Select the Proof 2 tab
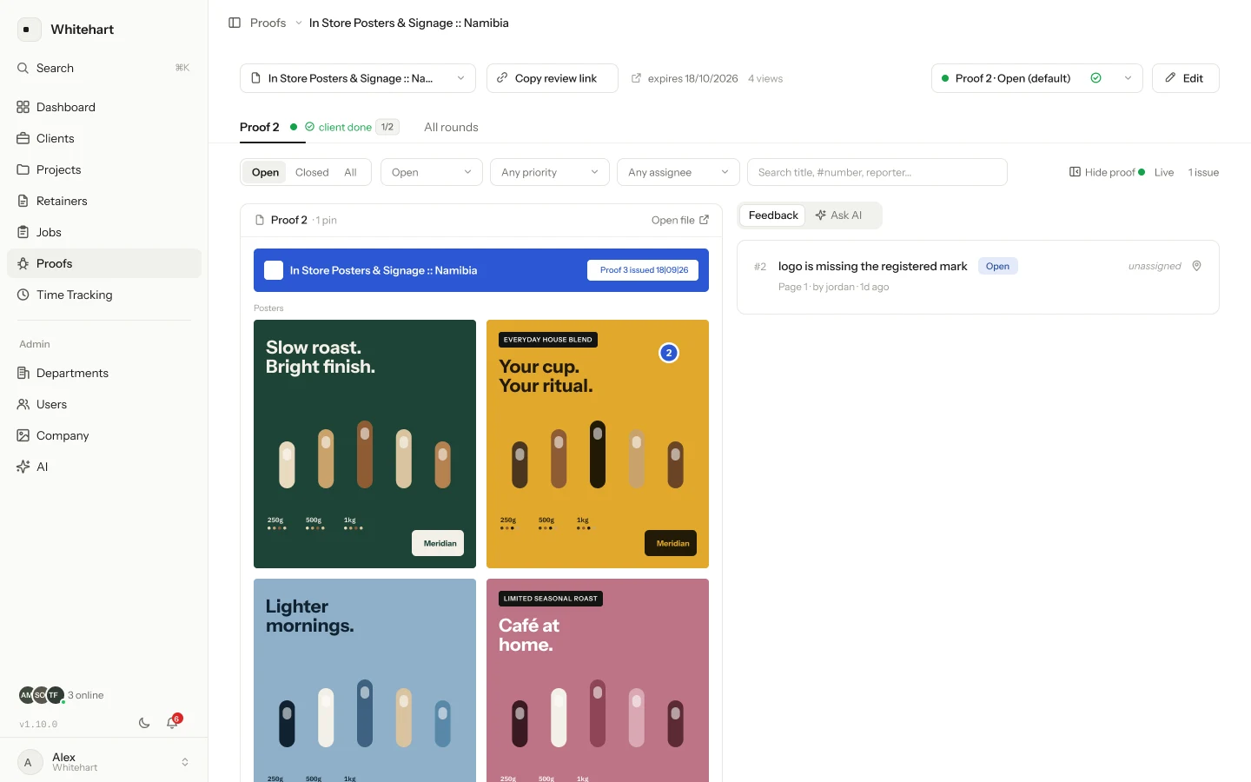1251x782 pixels. (x=260, y=127)
